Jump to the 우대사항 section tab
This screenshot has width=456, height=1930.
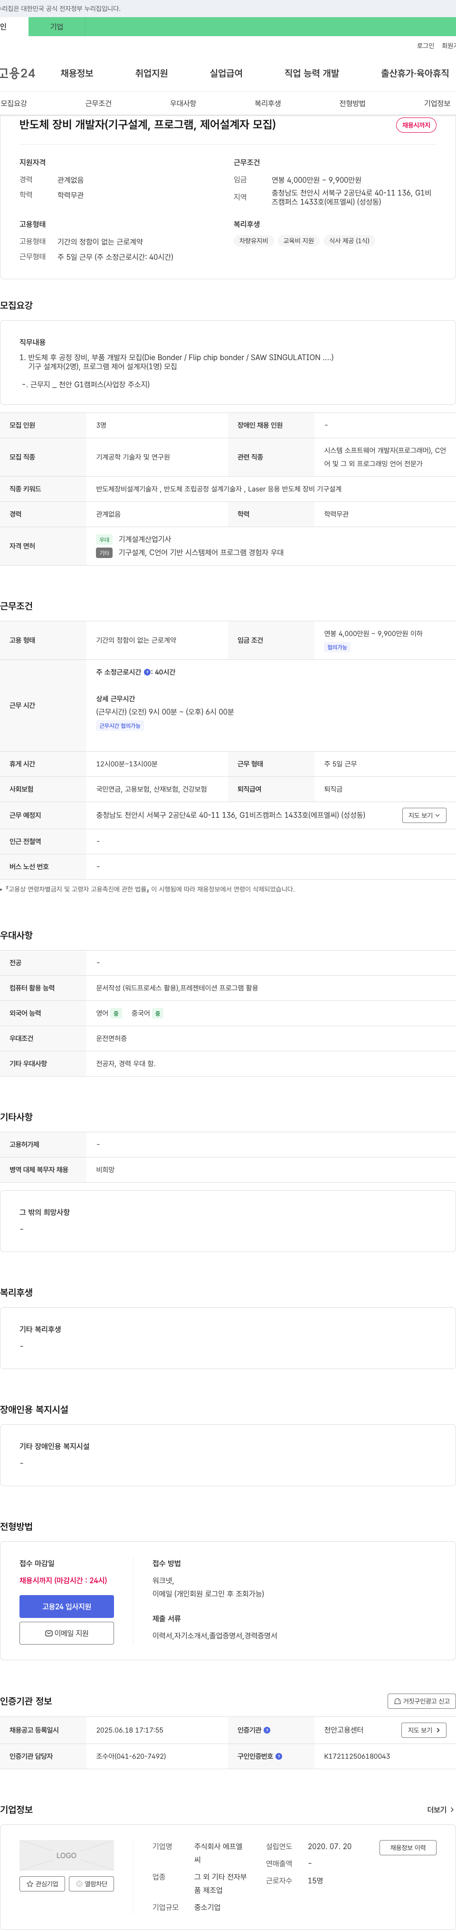point(183,103)
